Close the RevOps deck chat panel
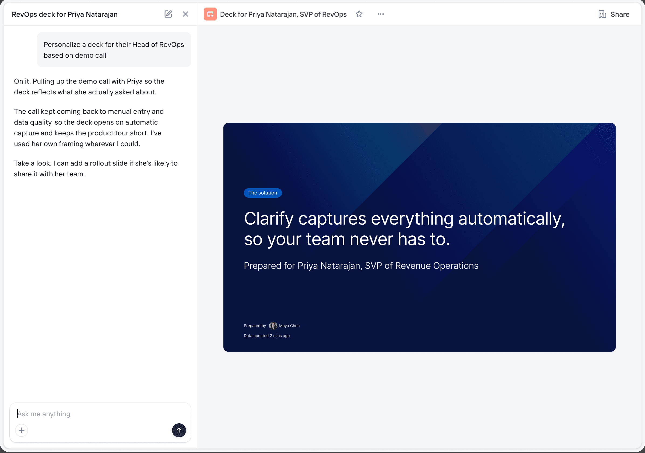The image size is (645, 453). [186, 14]
